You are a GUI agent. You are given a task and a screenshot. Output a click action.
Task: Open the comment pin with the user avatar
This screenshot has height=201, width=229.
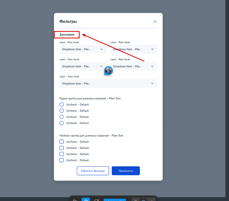[108, 70]
